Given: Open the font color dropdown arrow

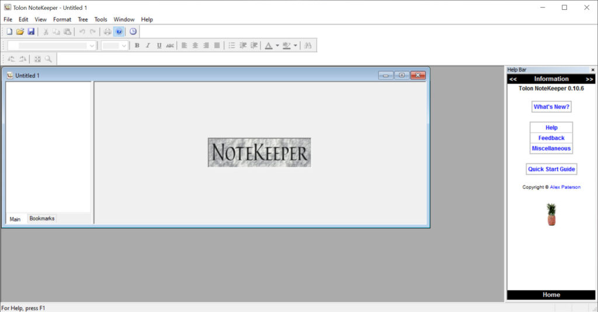Looking at the screenshot, I should click(277, 45).
